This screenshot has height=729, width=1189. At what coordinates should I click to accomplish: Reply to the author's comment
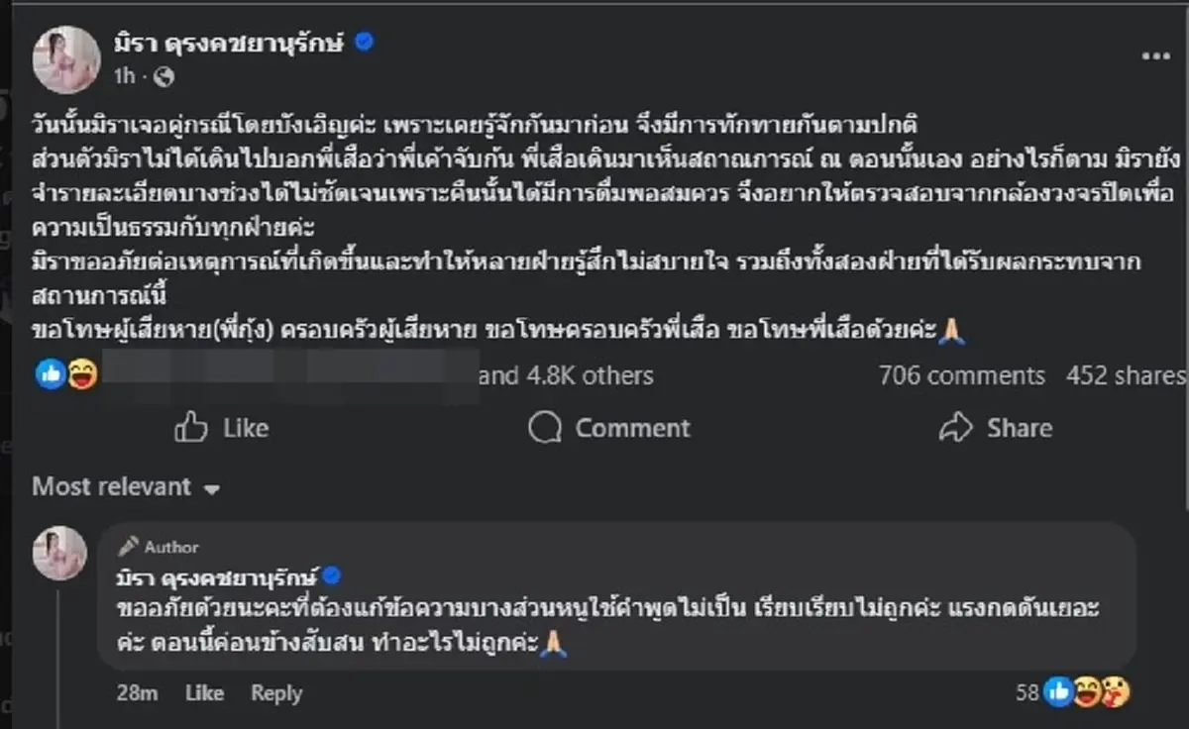(x=276, y=693)
